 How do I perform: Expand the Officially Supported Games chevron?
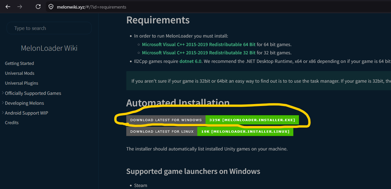tap(3, 93)
